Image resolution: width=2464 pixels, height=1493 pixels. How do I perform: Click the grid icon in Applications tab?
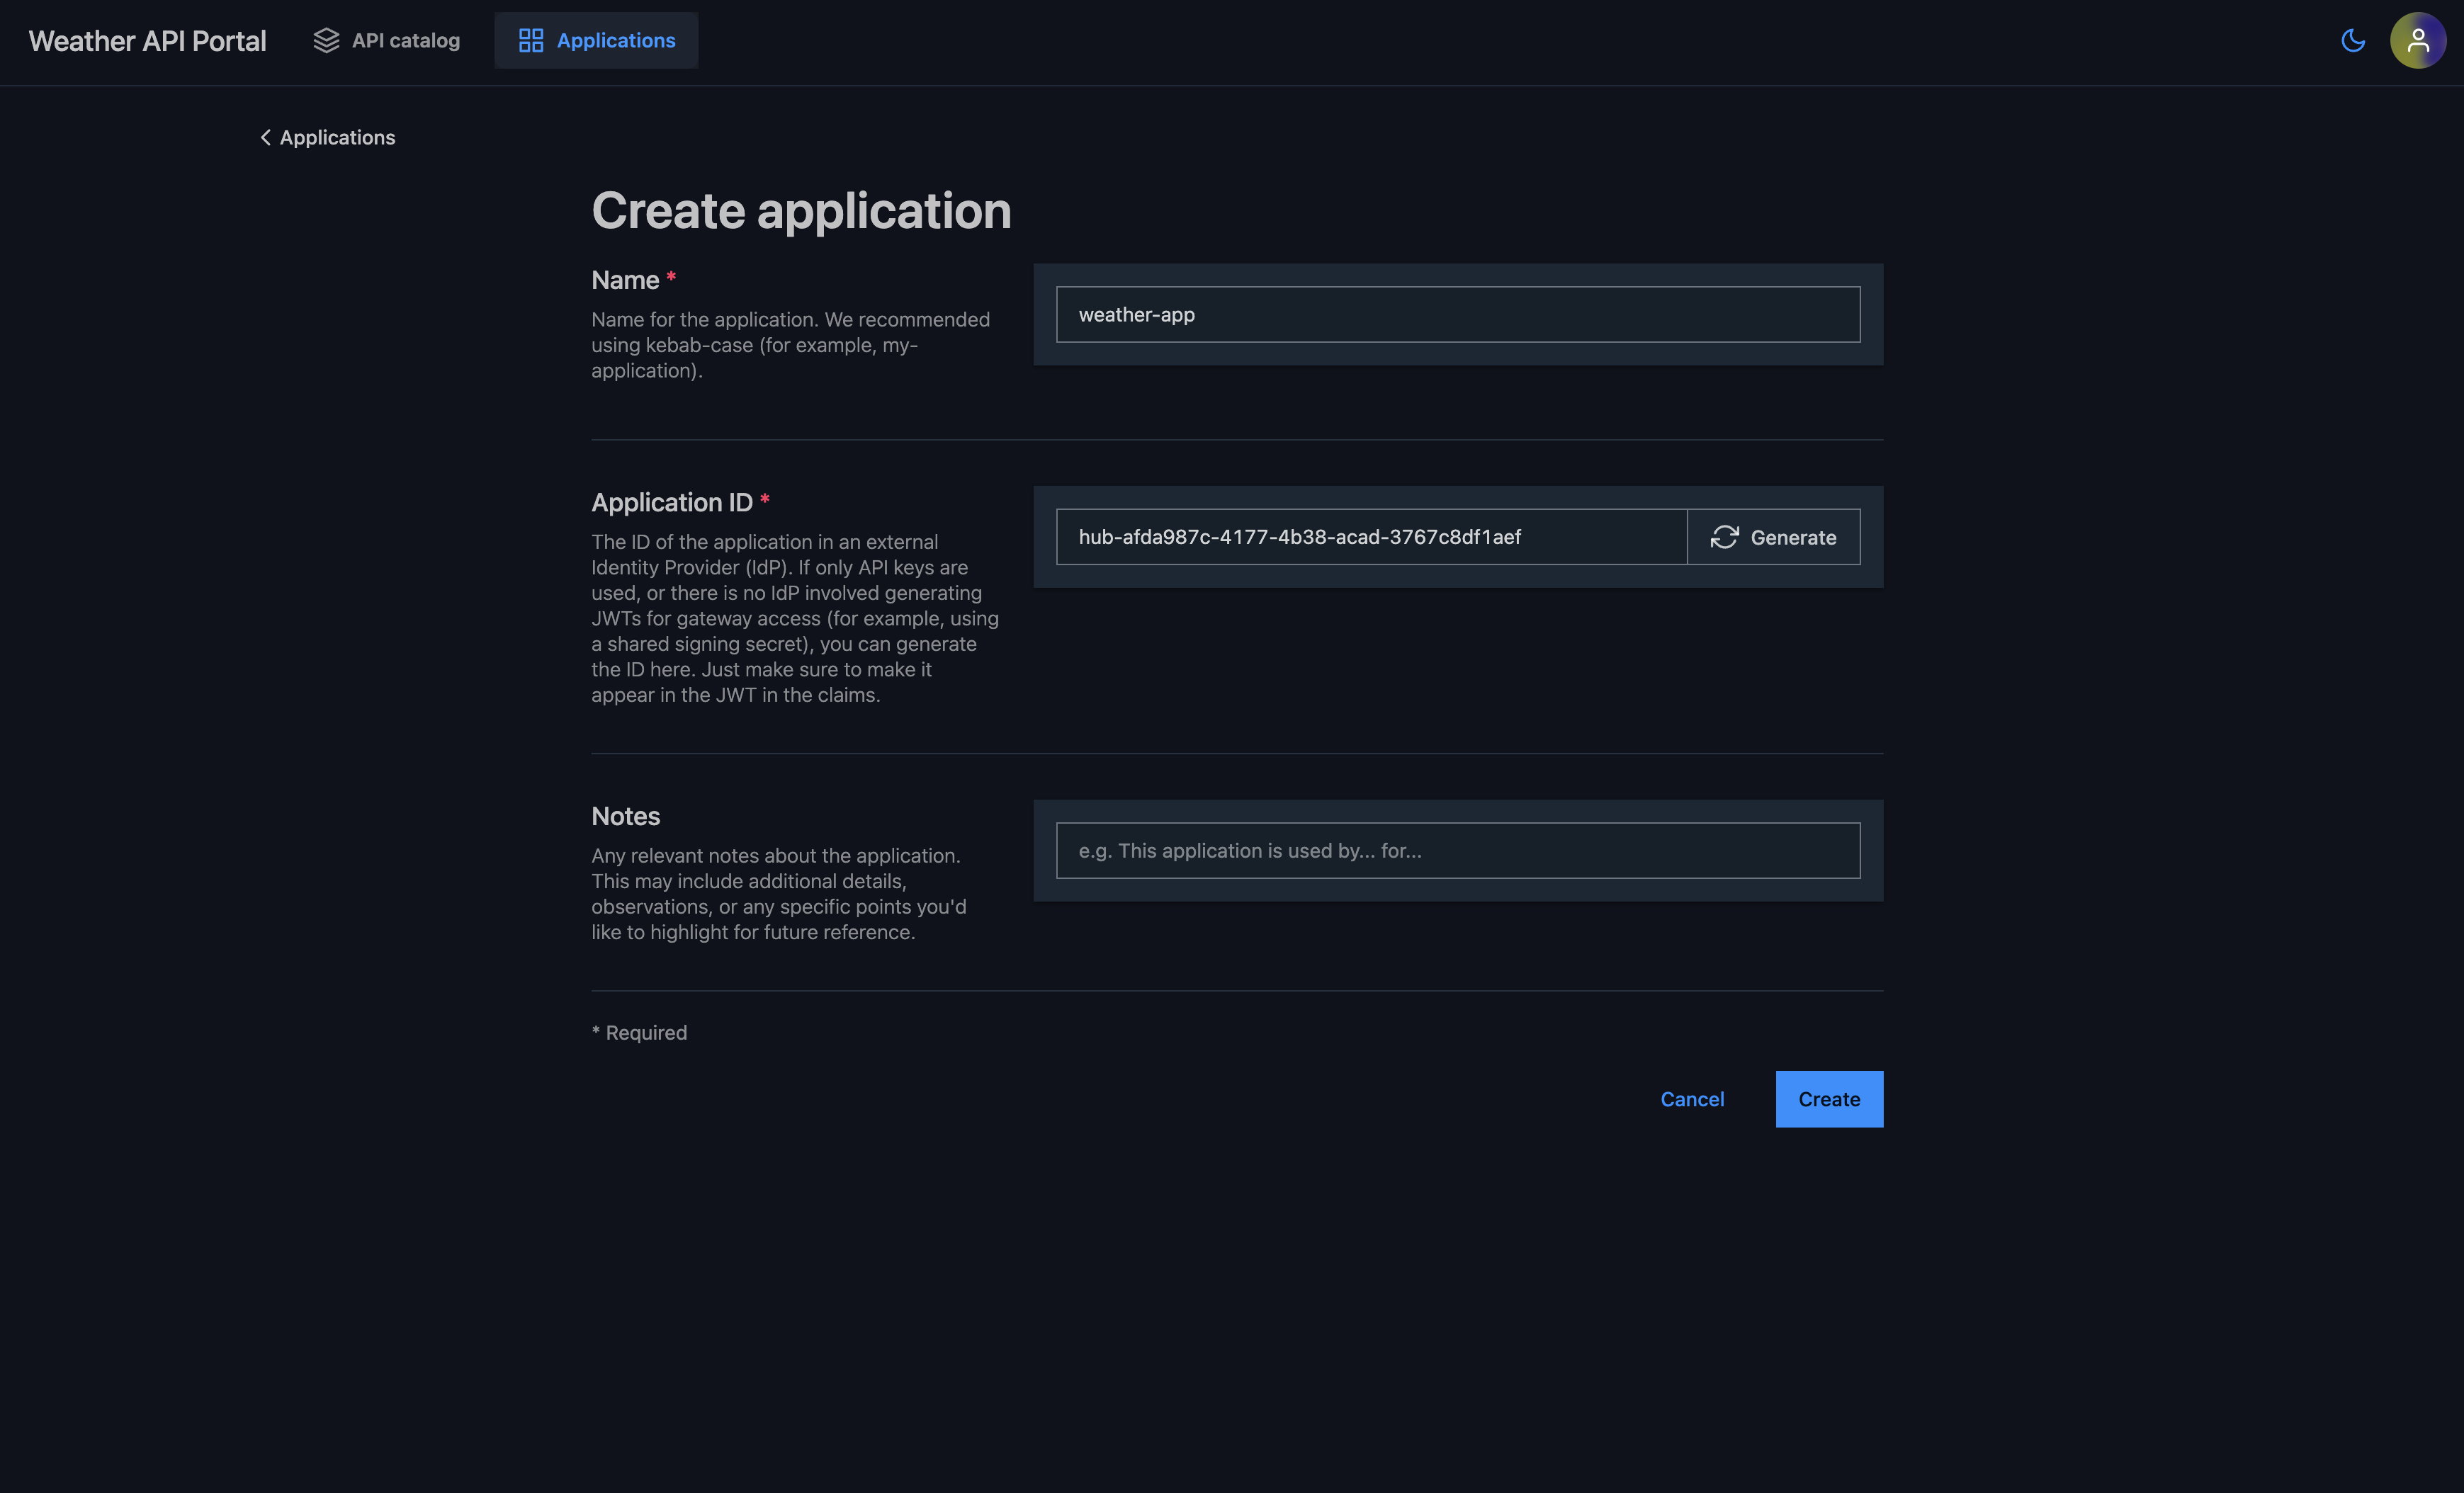pos(531,40)
